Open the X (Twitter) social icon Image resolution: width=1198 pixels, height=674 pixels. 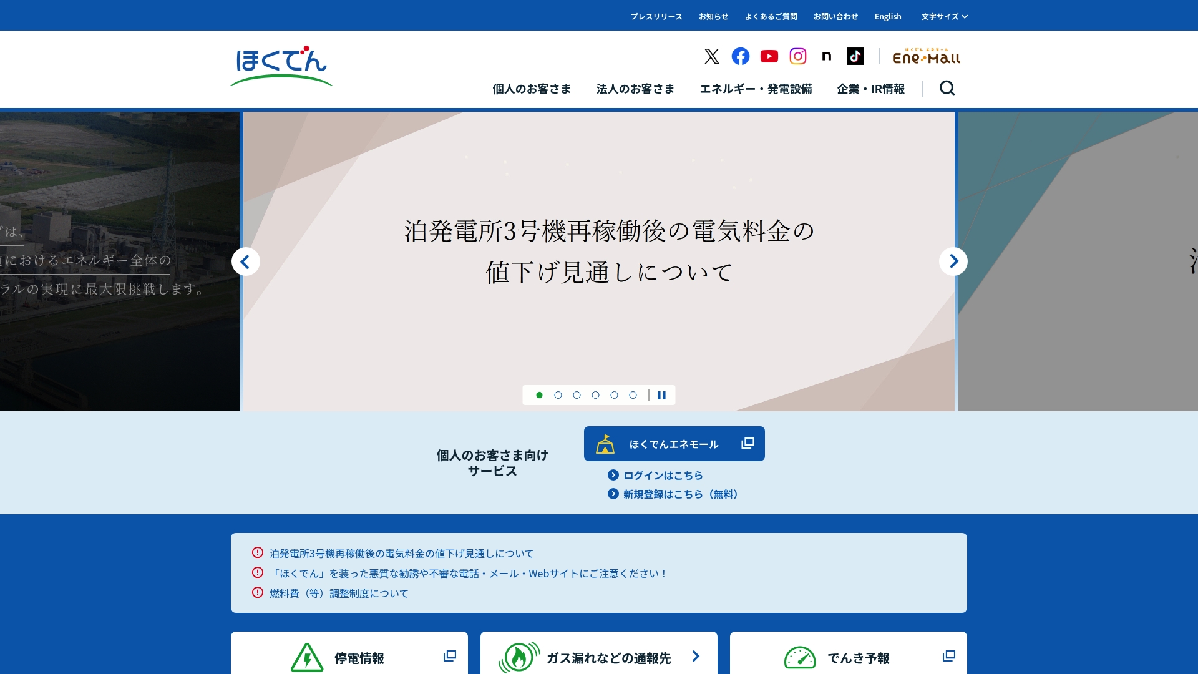[x=711, y=56]
